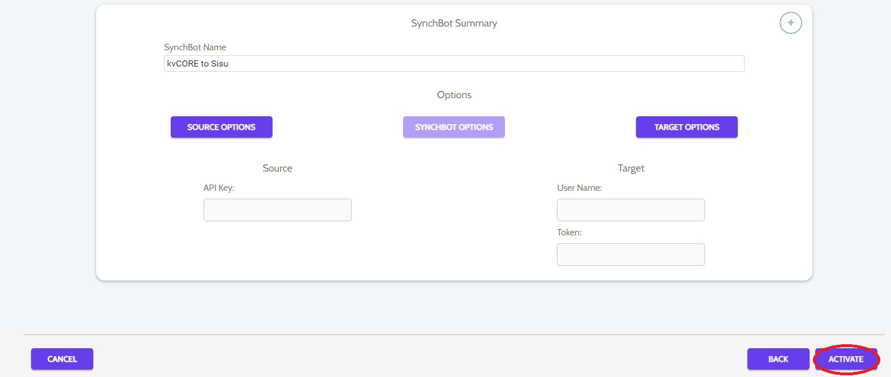
Task: Click the Source section heading
Action: [278, 168]
